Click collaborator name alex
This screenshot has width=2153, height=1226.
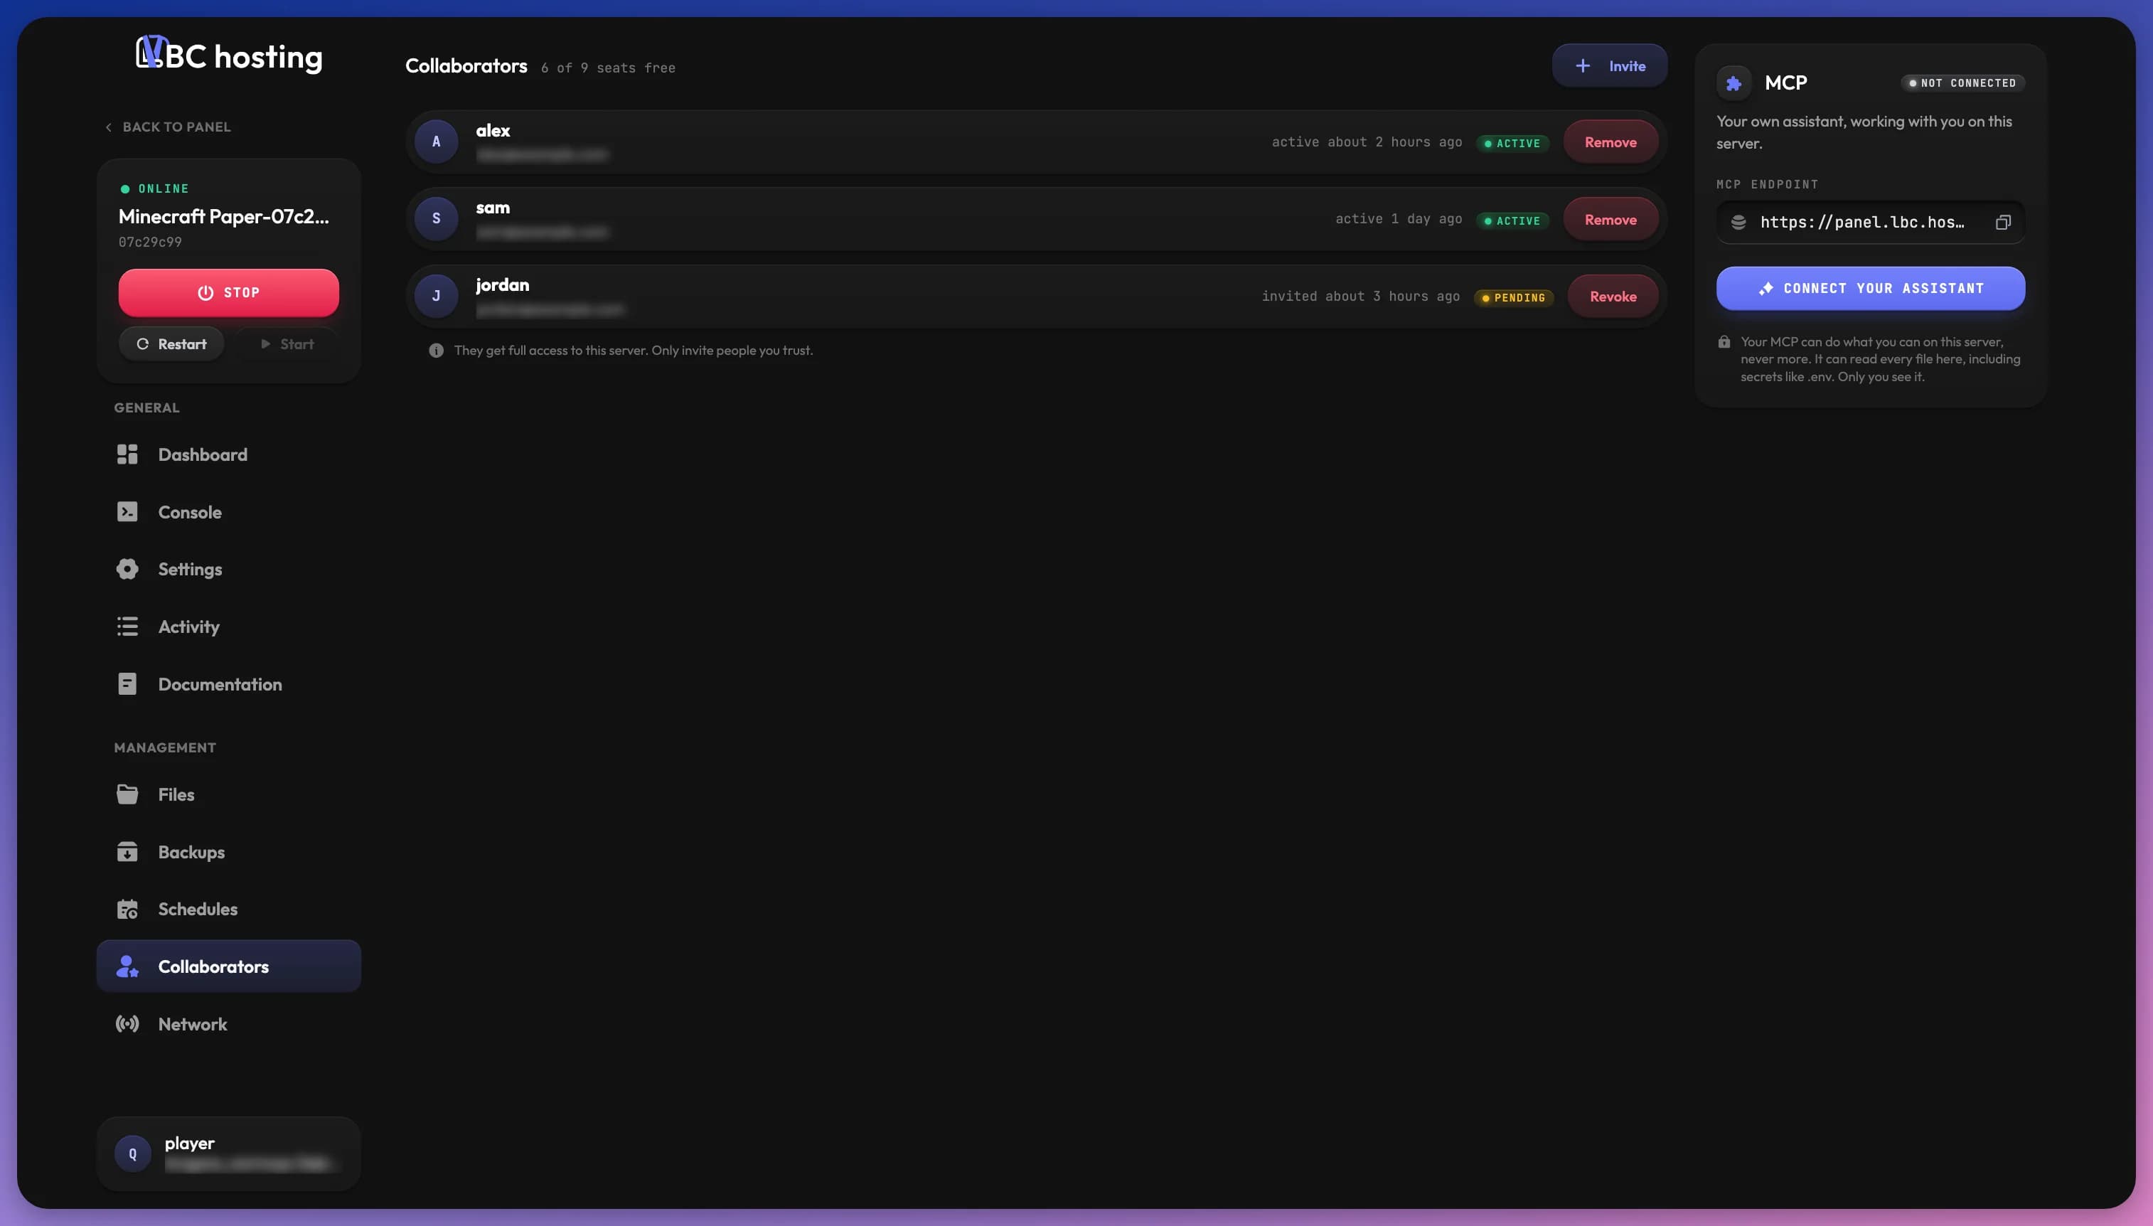point(492,131)
